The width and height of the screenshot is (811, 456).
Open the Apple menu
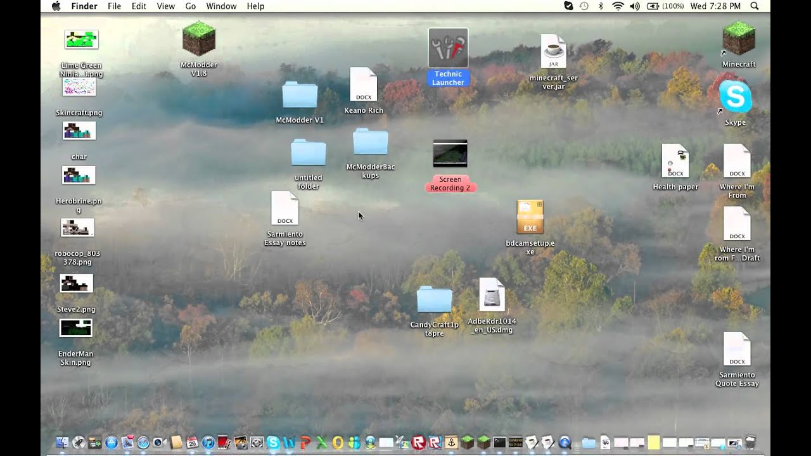point(56,6)
